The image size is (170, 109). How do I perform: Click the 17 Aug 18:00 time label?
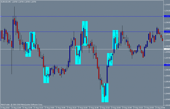pyautogui.click(x=116, y=108)
